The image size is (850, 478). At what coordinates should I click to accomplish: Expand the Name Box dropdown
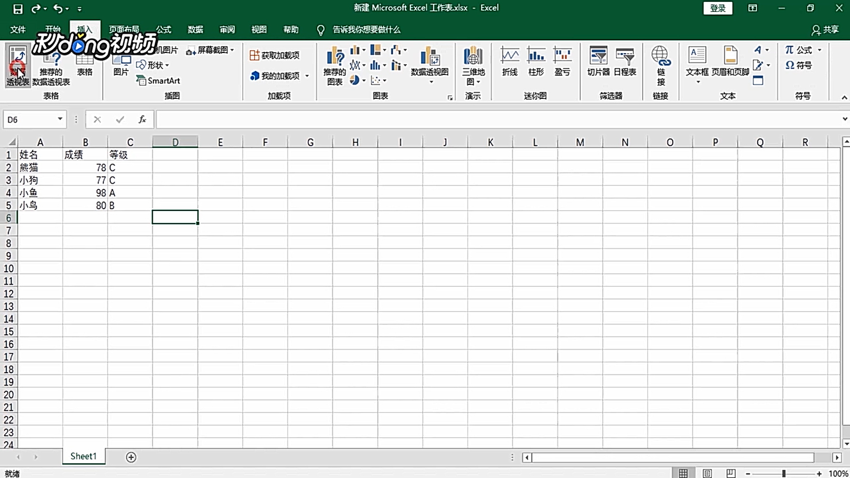click(60, 119)
